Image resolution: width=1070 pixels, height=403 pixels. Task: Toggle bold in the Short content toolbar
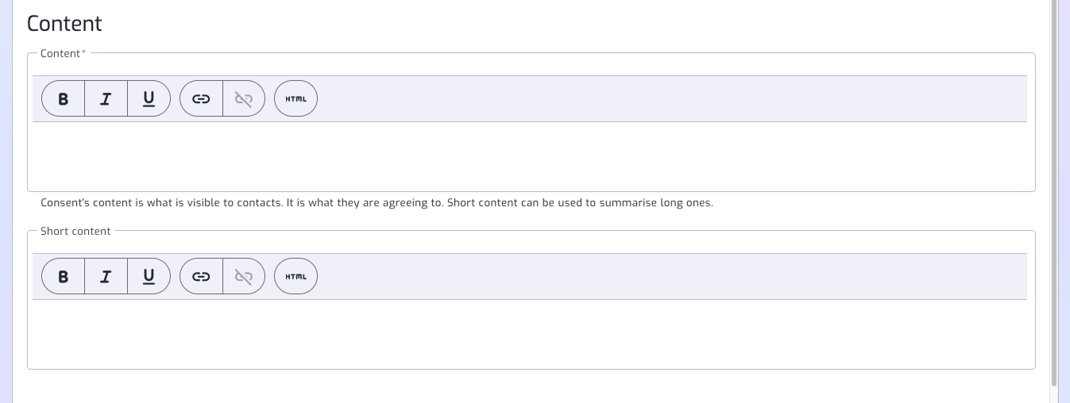tap(64, 276)
